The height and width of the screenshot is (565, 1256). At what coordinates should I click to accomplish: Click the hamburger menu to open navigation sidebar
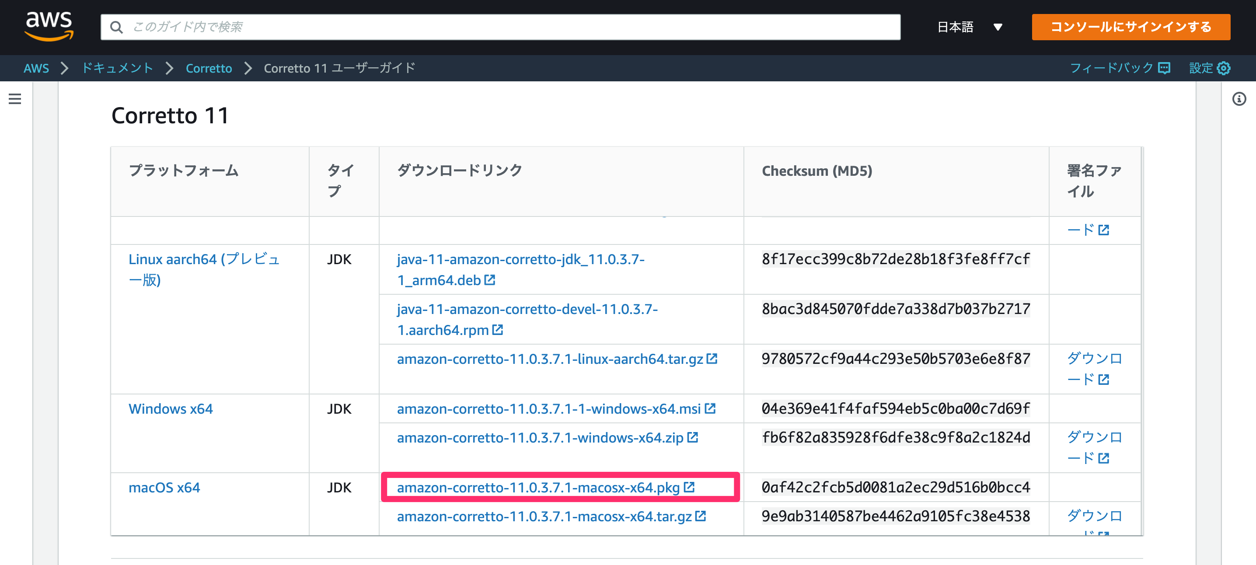pos(15,99)
